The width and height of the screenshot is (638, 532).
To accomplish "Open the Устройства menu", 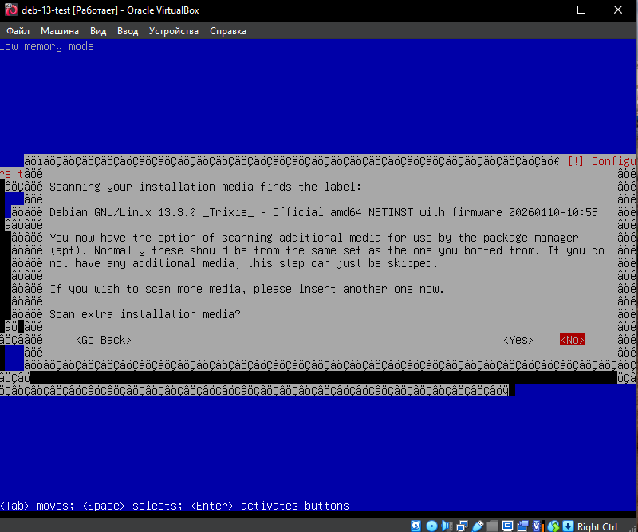I will click(174, 31).
